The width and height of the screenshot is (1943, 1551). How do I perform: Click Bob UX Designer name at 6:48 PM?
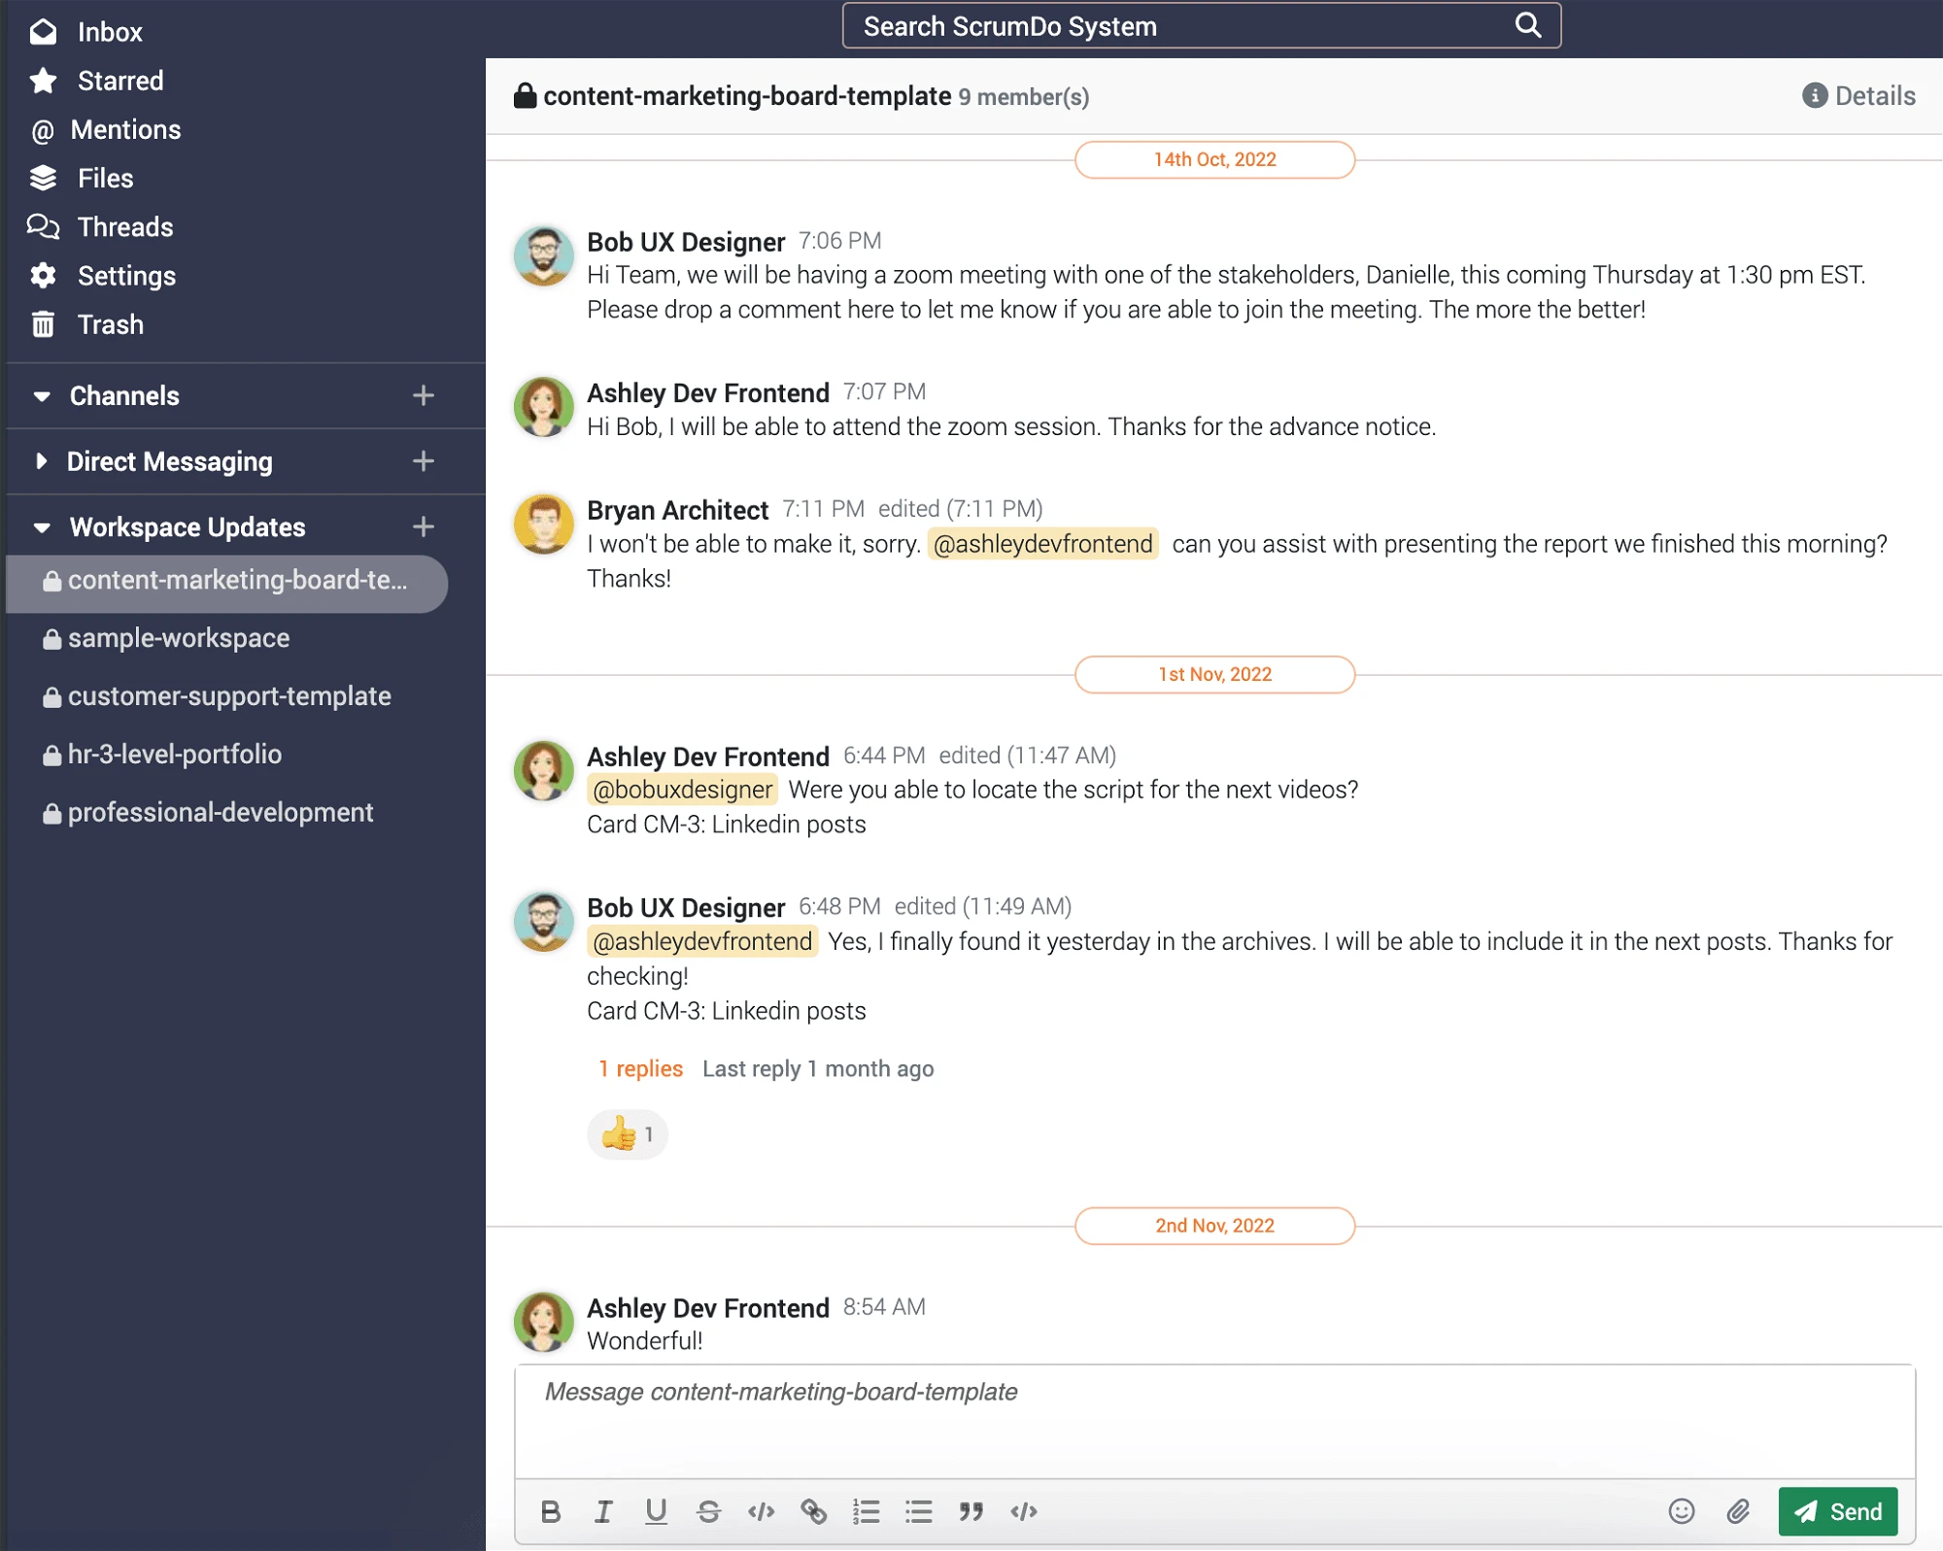click(686, 907)
